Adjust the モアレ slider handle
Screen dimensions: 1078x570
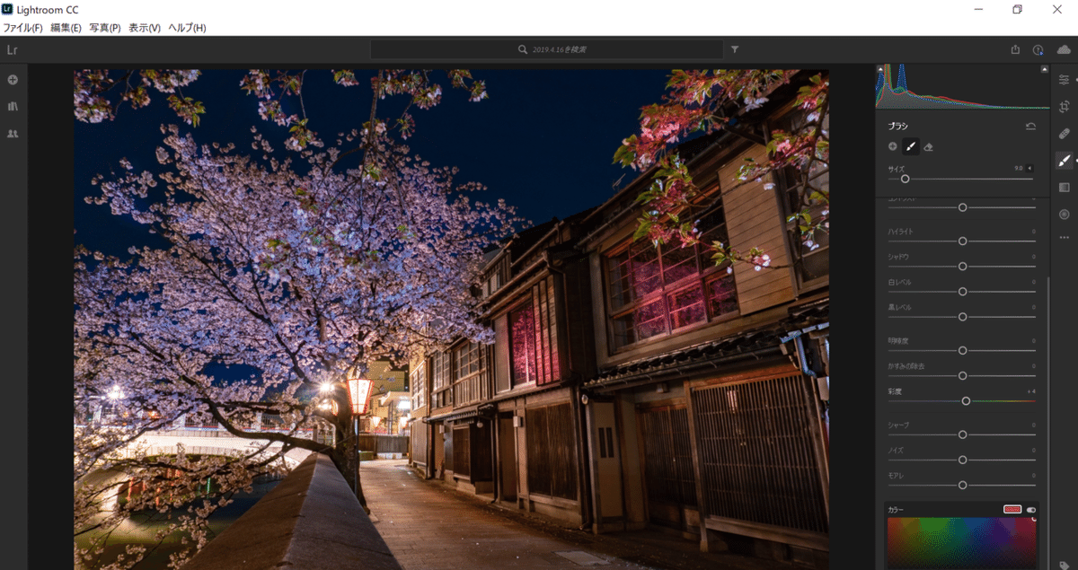[962, 485]
